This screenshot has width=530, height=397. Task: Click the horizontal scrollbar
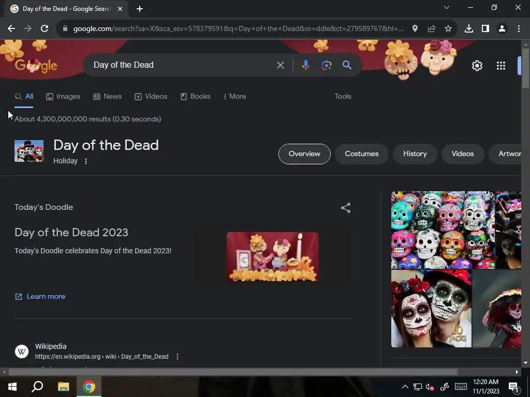pos(233,372)
